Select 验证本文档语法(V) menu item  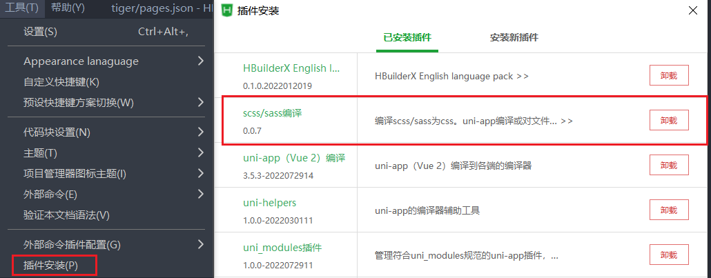pos(106,215)
